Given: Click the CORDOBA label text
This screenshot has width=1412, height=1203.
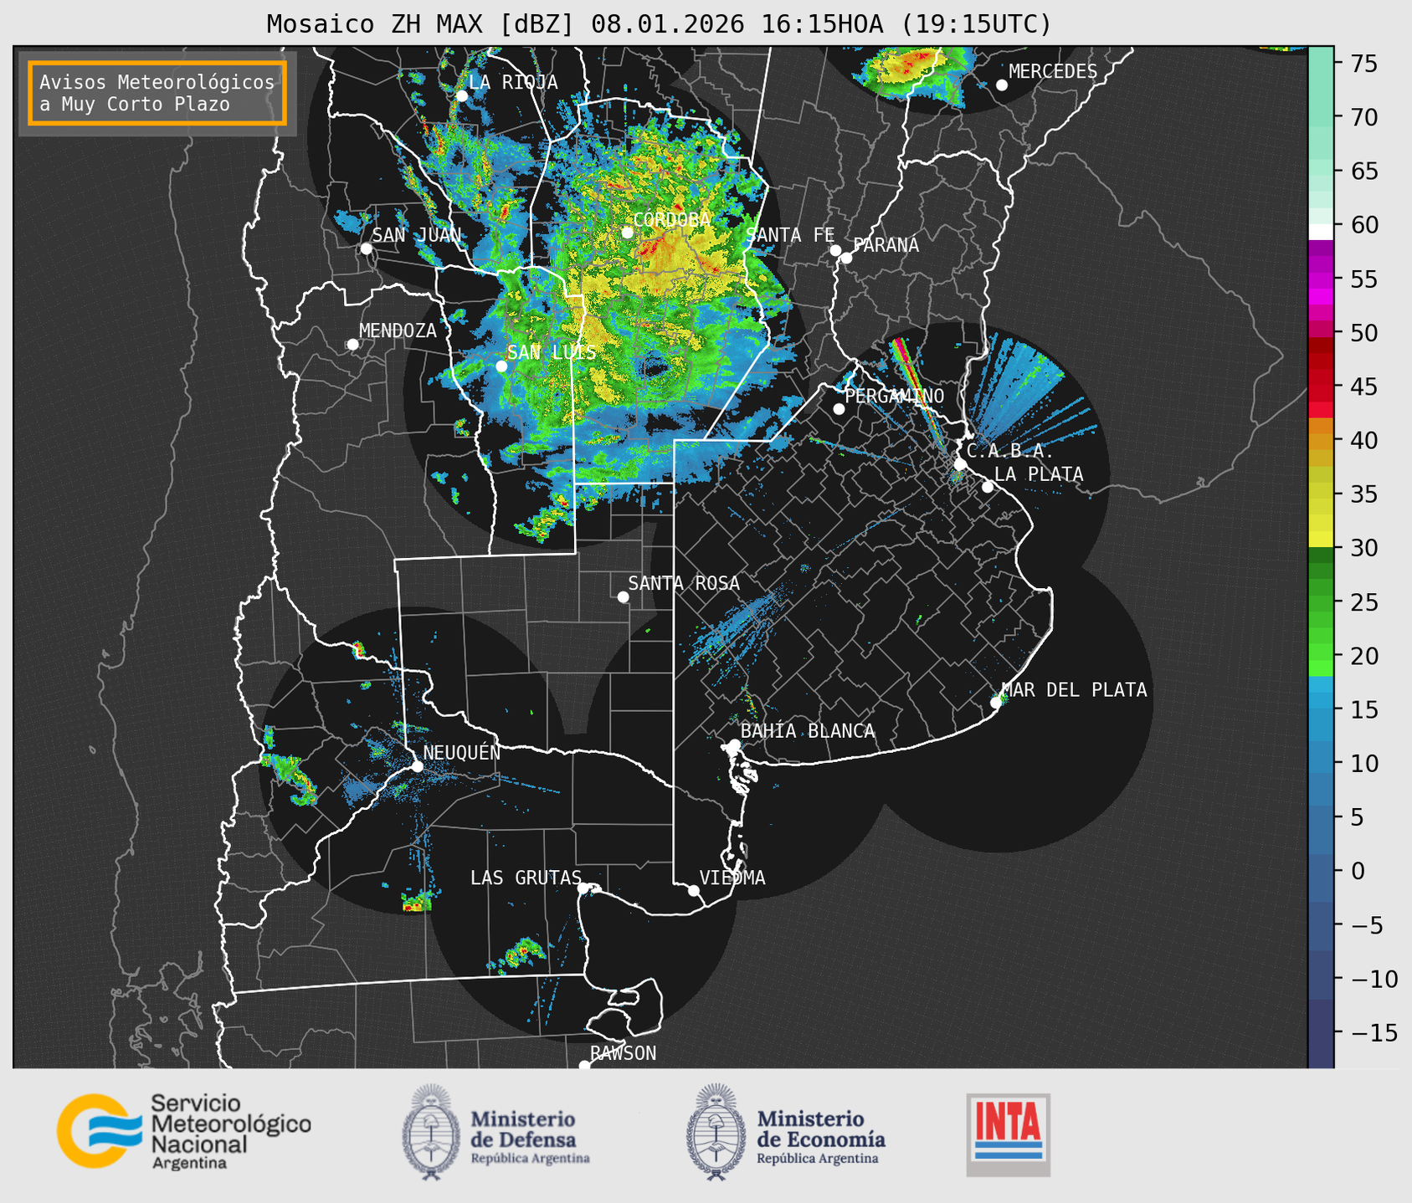Looking at the screenshot, I should (x=672, y=219).
